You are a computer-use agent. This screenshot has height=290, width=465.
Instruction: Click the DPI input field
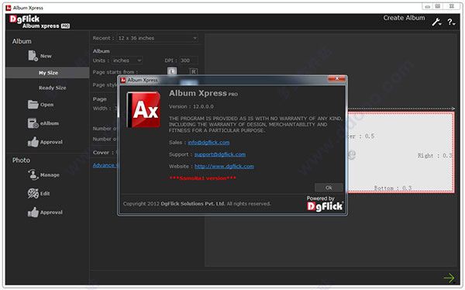(188, 60)
